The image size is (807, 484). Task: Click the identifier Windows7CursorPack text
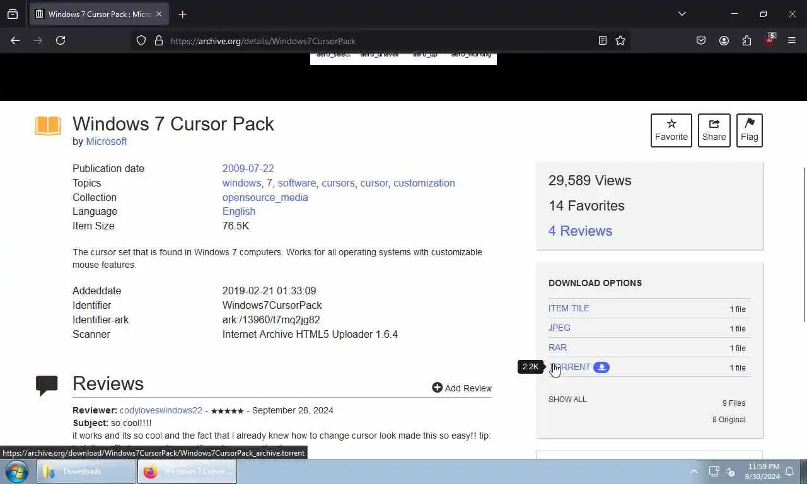point(272,305)
